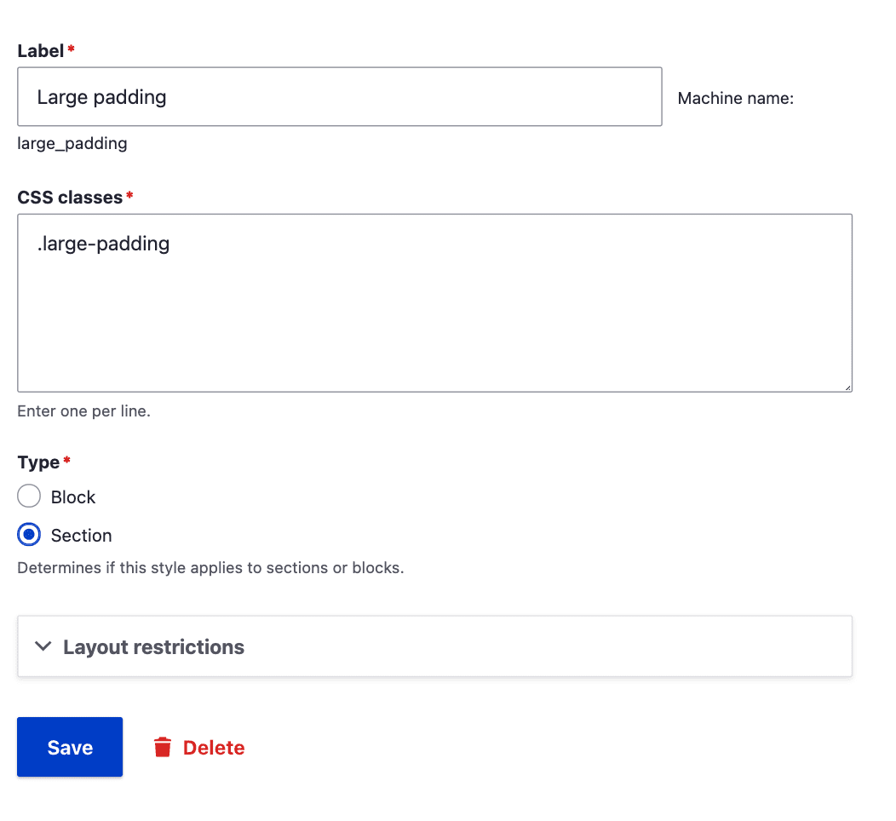This screenshot has height=821, width=896.
Task: Click empty area of Layout restrictions panel
Action: click(x=554, y=647)
